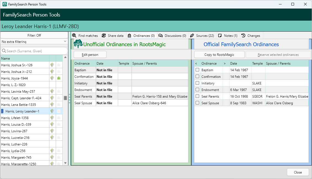
Task: Click the green ordinance icon for Harris, Joyce-1944
Action: pos(59,78)
